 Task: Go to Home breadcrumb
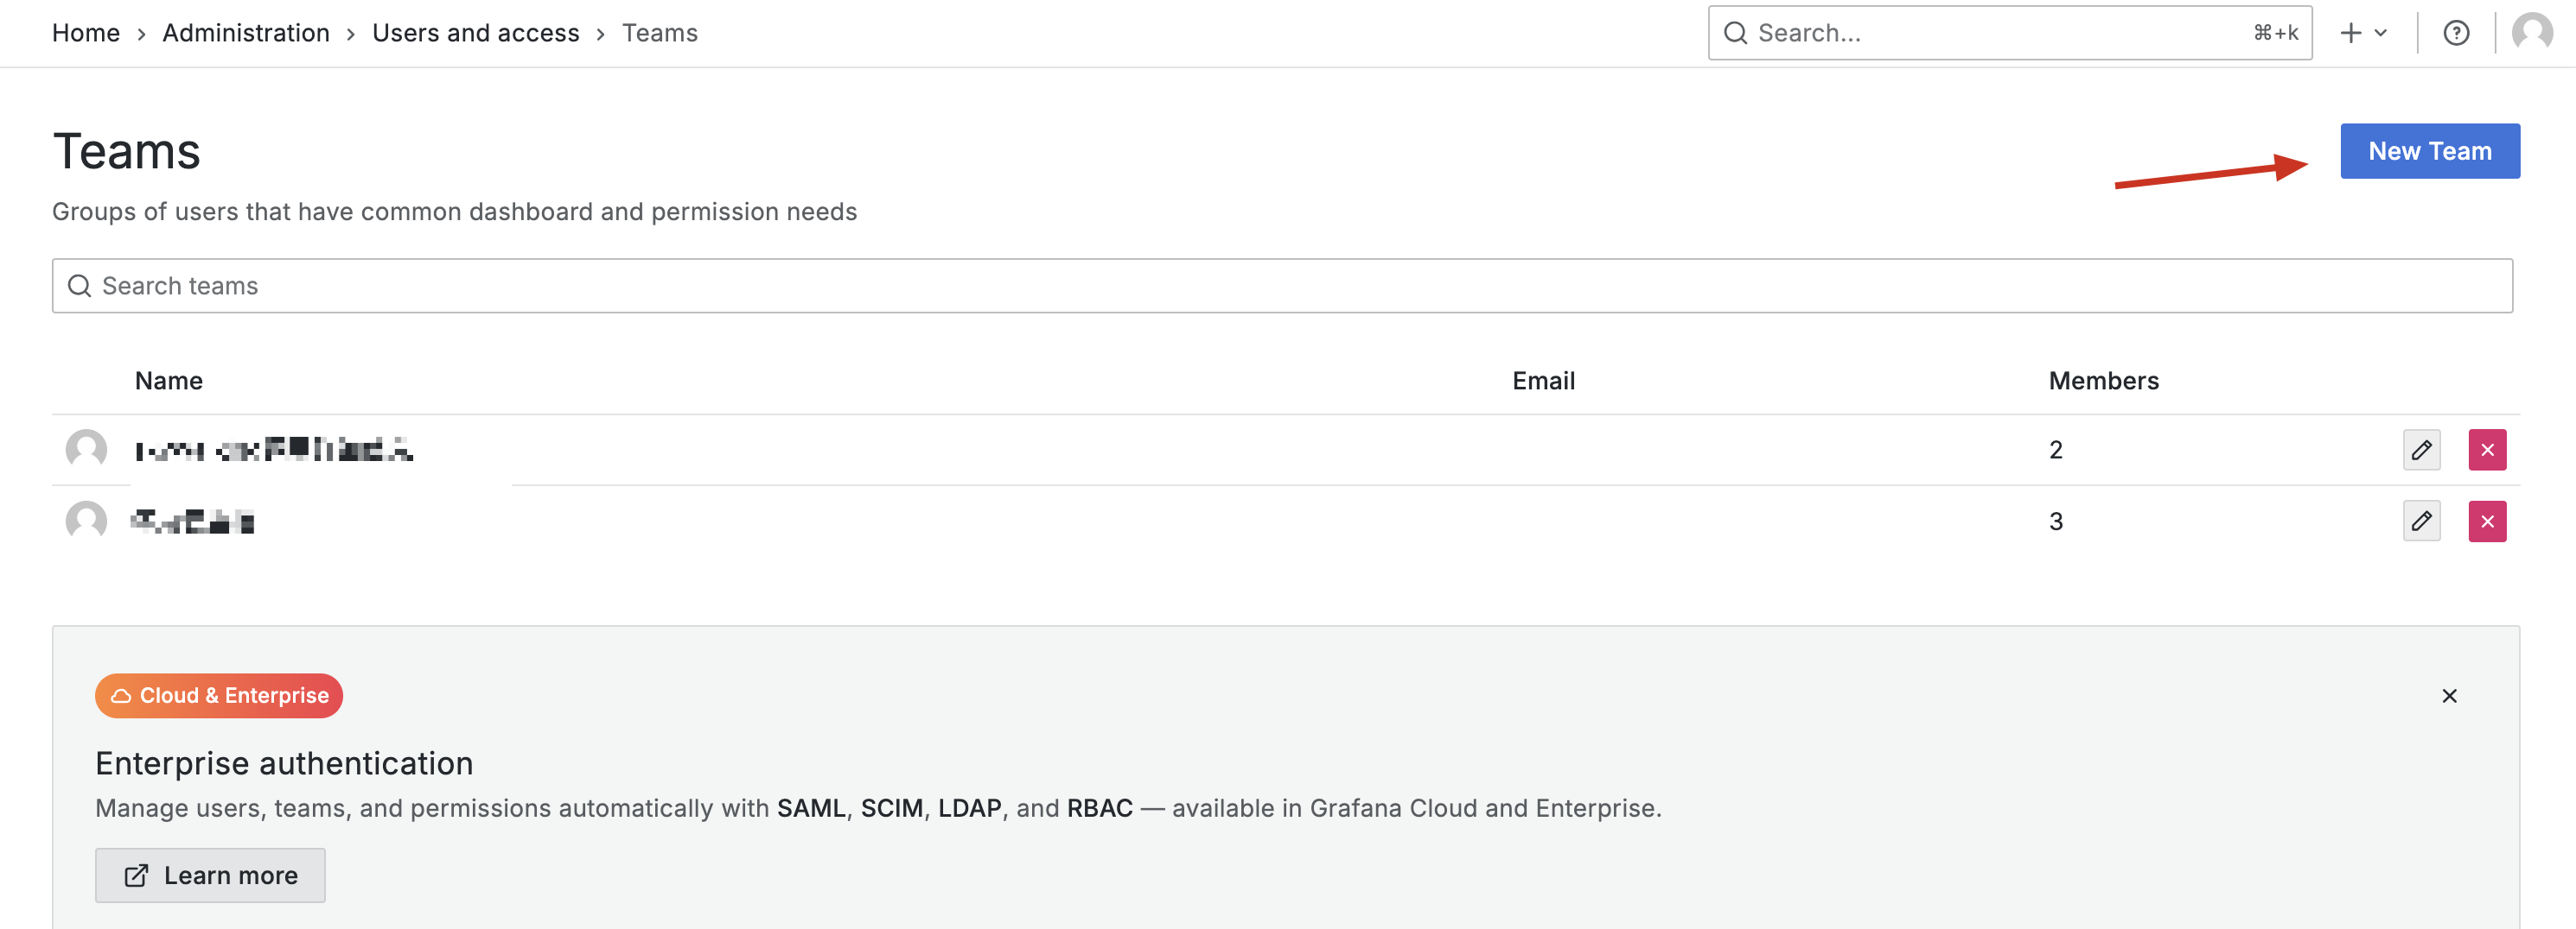click(86, 33)
